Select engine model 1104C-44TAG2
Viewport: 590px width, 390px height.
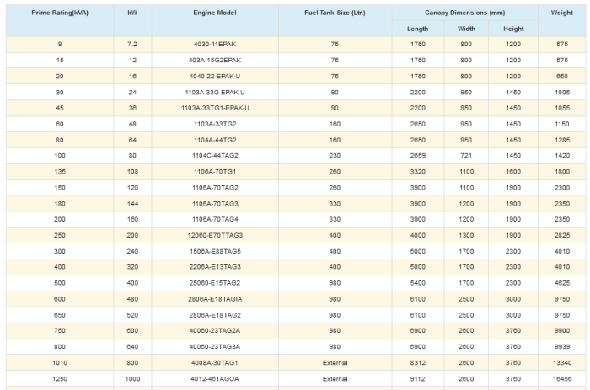215,156
